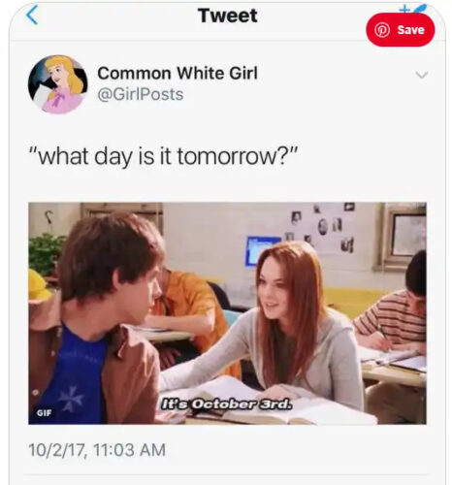The image size is (452, 485).
Task: Click the red Pinterest Save button
Action: click(401, 30)
